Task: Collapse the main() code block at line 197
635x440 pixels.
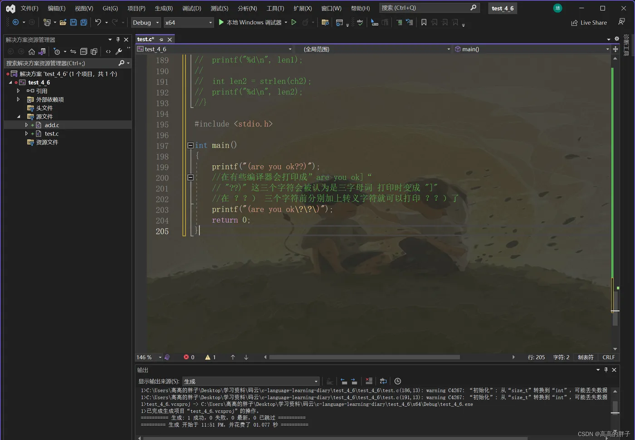Action: tap(190, 145)
